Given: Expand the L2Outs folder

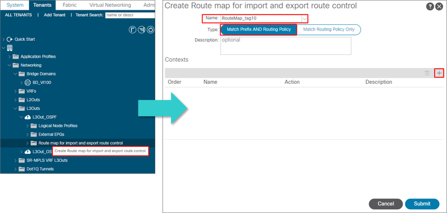Looking at the screenshot, I should pos(16,100).
